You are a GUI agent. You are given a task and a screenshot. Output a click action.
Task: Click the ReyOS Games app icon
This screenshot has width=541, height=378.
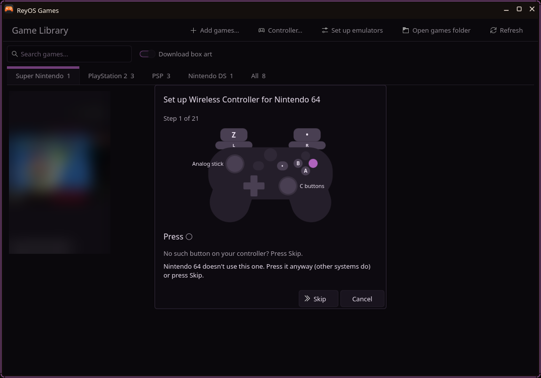[9, 9]
